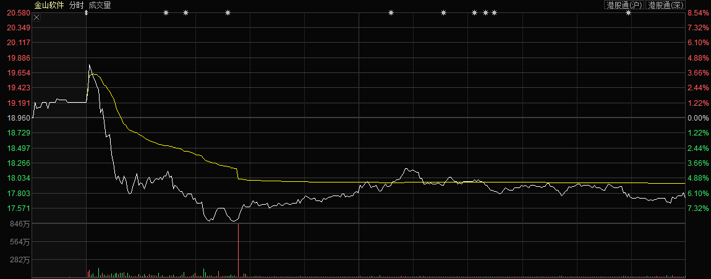This screenshot has height=279, width=711.
Task: Click the 0.00% percent axis label
Action: pyautogui.click(x=698, y=118)
